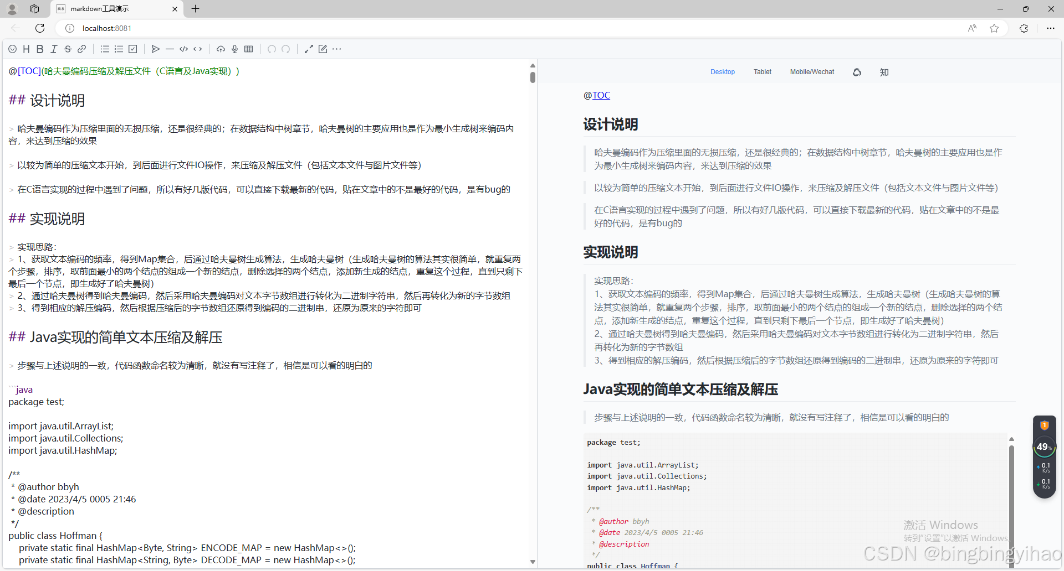Undo the last edit
The image size is (1064, 571).
pyautogui.click(x=272, y=49)
